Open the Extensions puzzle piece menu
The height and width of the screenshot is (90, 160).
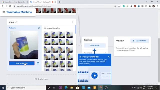[150, 6]
